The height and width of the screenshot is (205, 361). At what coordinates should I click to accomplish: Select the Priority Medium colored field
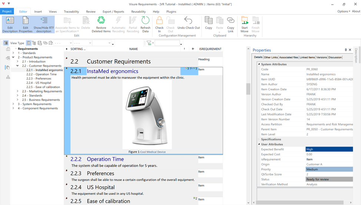pos(329,169)
